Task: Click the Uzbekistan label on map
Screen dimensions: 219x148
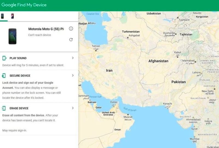Action: pyautogui.click(x=154, y=14)
